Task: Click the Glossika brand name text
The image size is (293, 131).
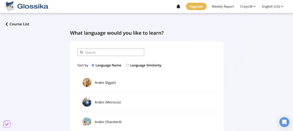Action: point(33,7)
